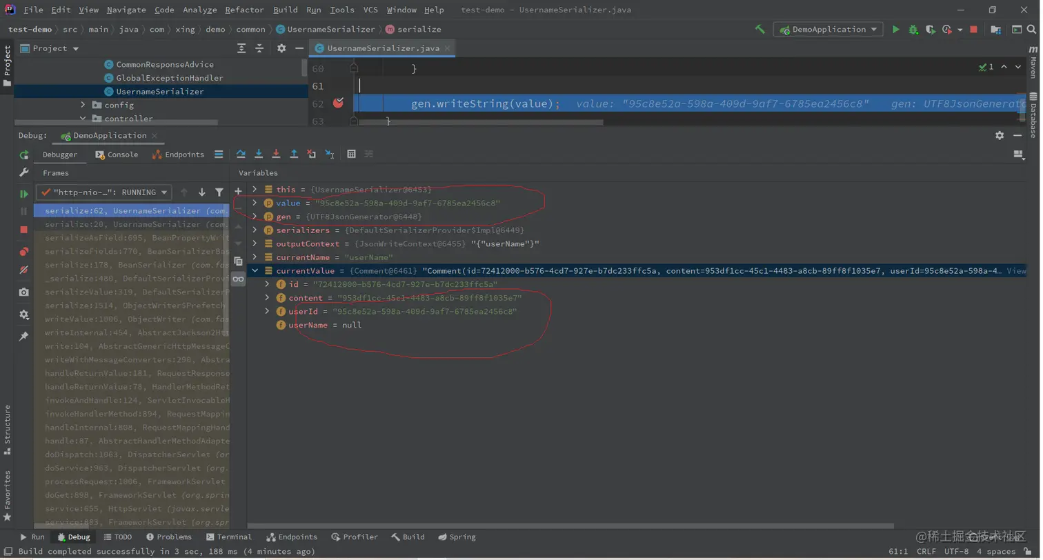Toggle Mute Breakpoints in debug sidebar
The image size is (1043, 560).
[x=24, y=270]
